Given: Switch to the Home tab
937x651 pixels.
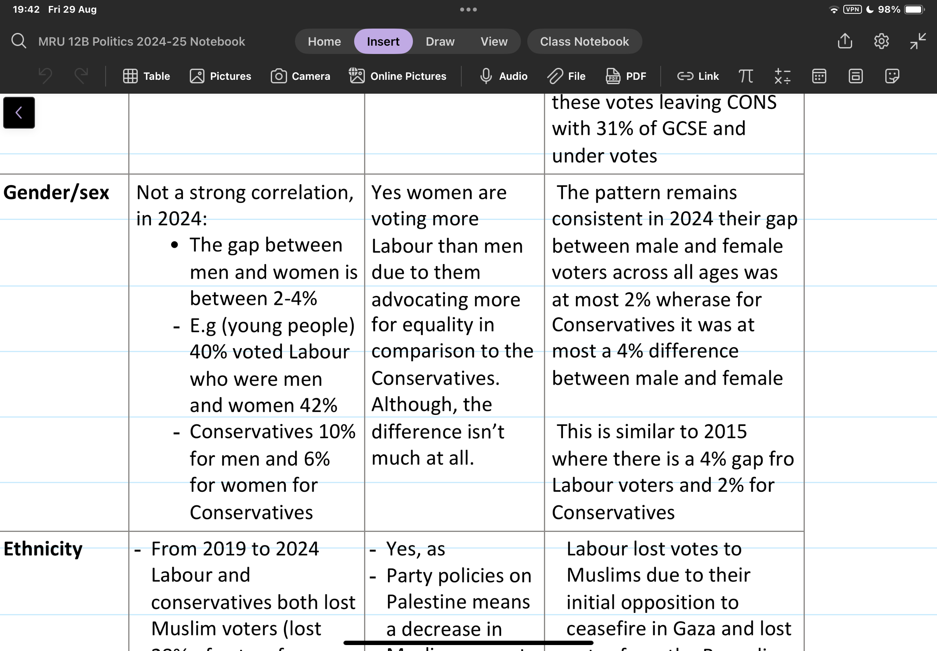Looking at the screenshot, I should point(324,41).
